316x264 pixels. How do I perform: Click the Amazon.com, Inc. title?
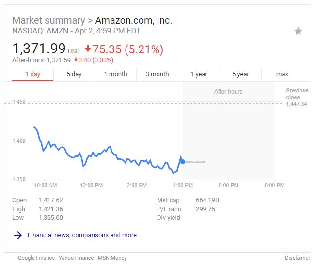[134, 20]
